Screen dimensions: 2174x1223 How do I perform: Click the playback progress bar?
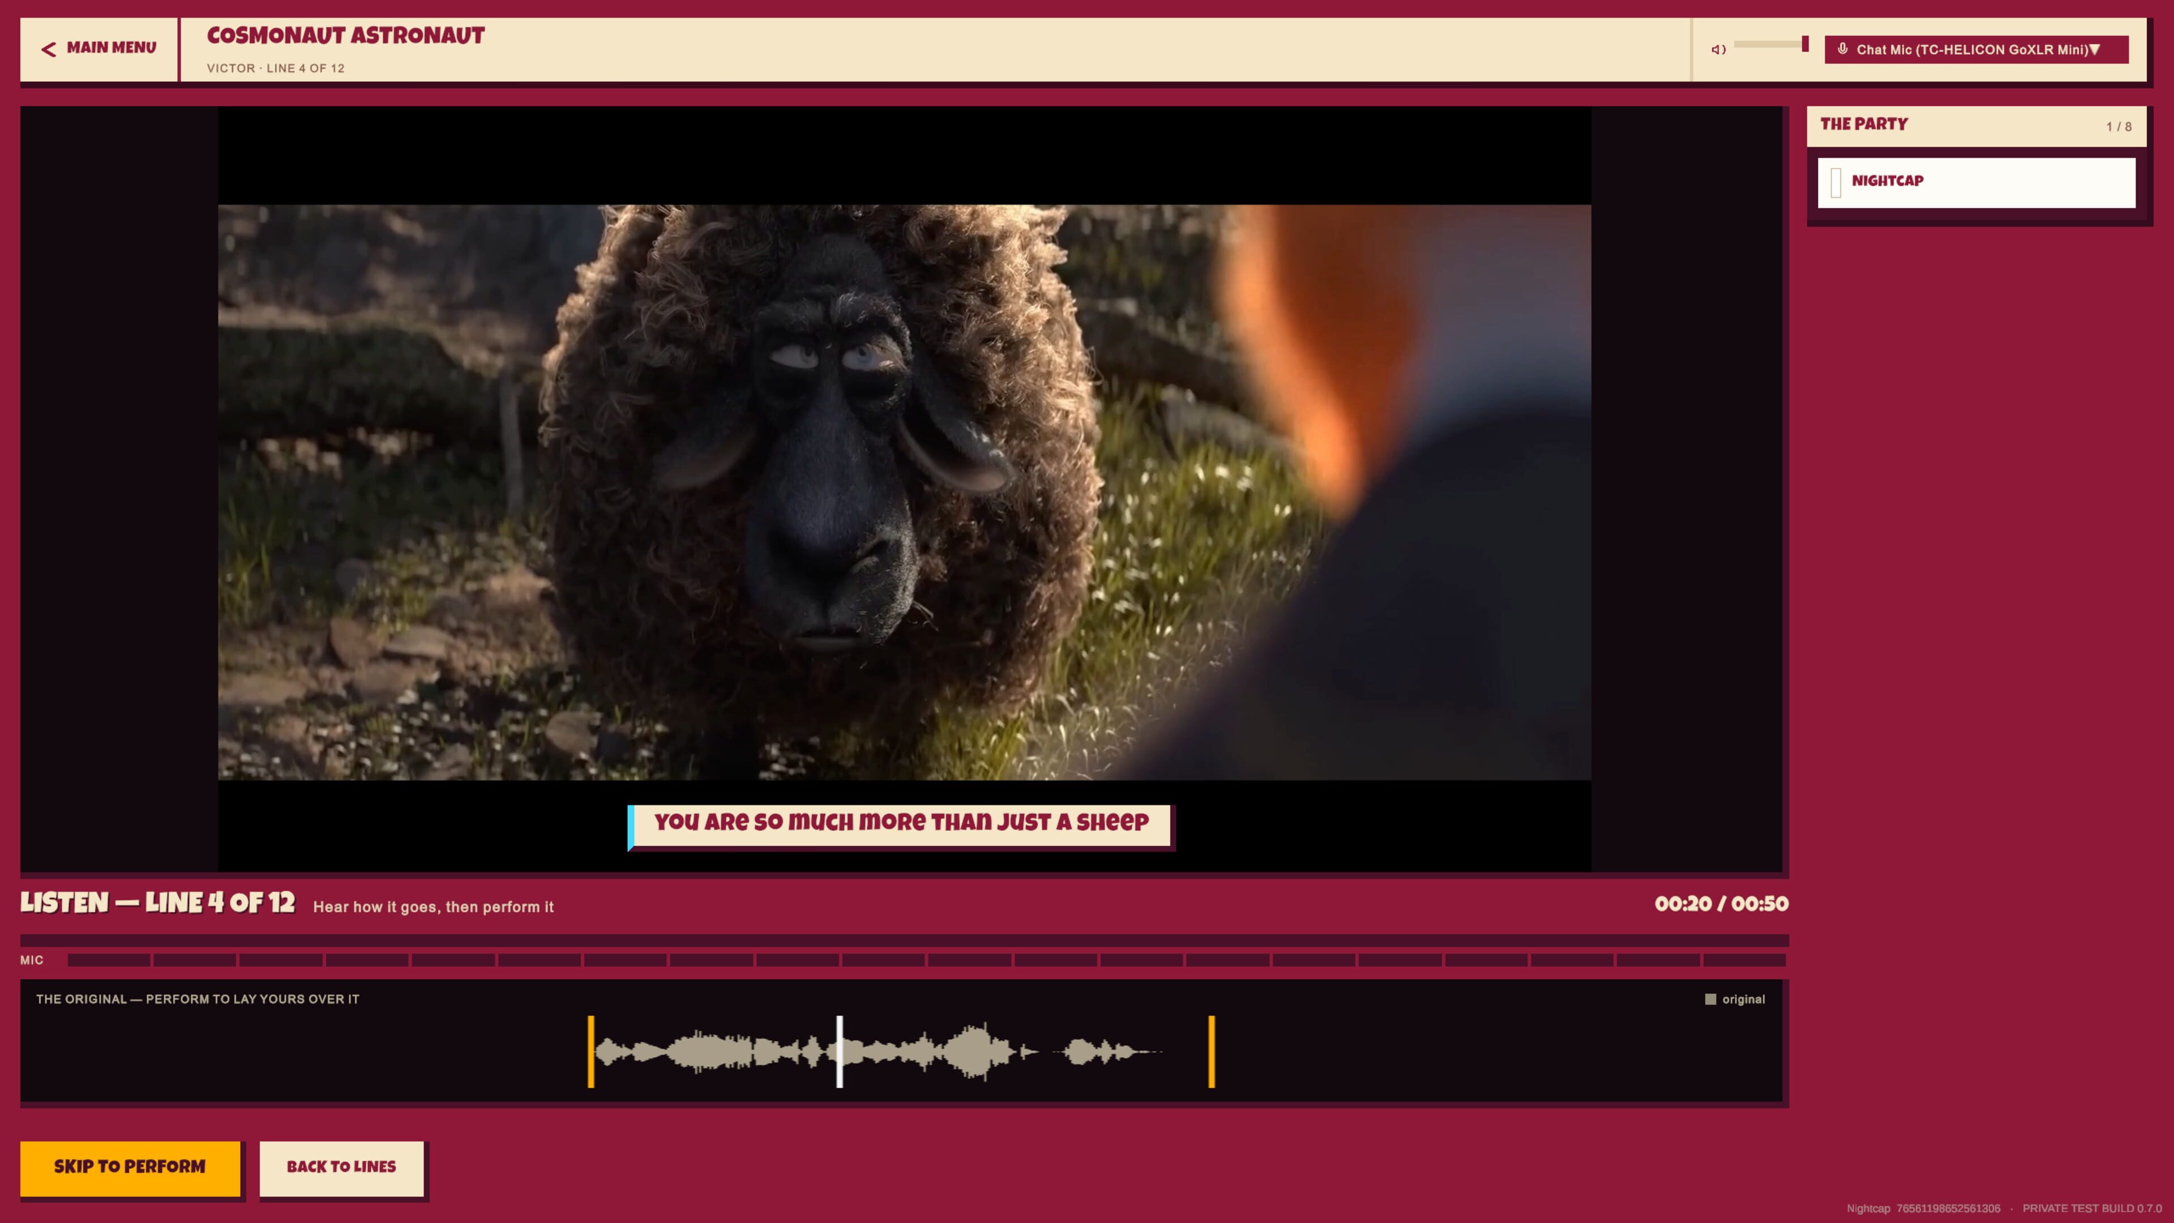[x=904, y=940]
